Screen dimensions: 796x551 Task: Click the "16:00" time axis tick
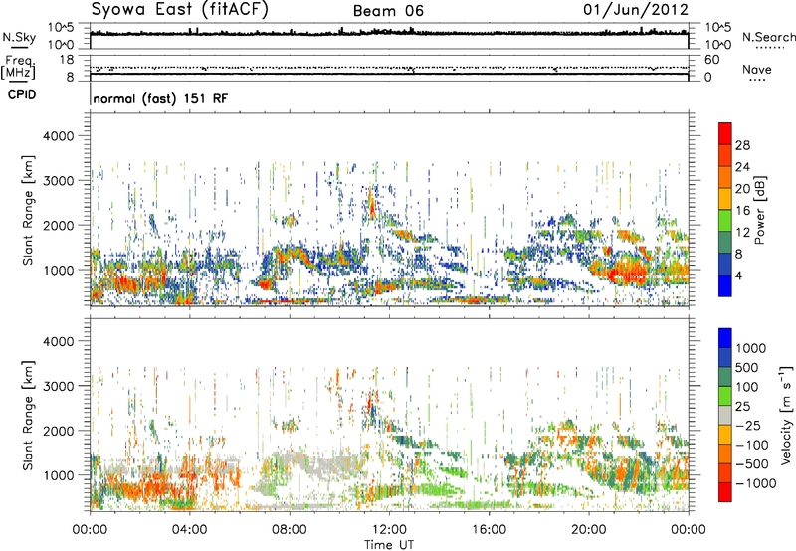tap(489, 530)
